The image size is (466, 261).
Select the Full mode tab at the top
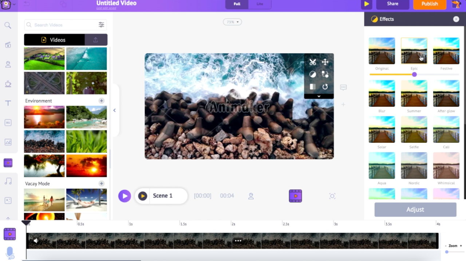coord(237,4)
